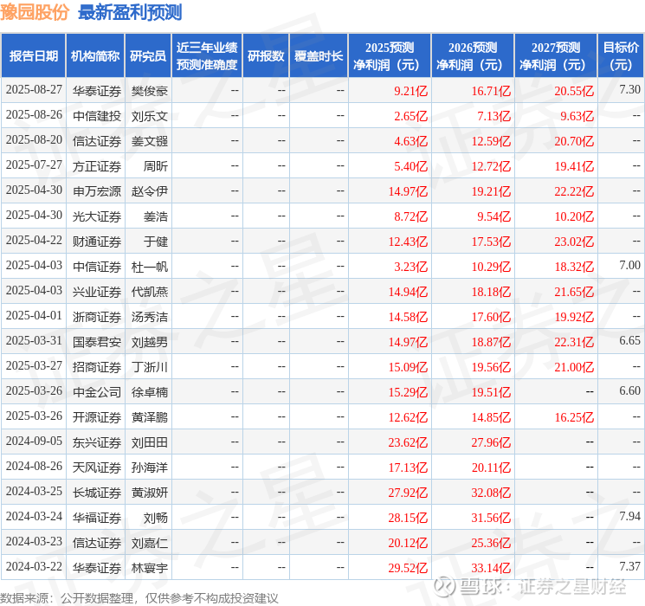Select analyst 林寰宇 cell
Image resolution: width=645 pixels, height=606 pixels.
(149, 568)
